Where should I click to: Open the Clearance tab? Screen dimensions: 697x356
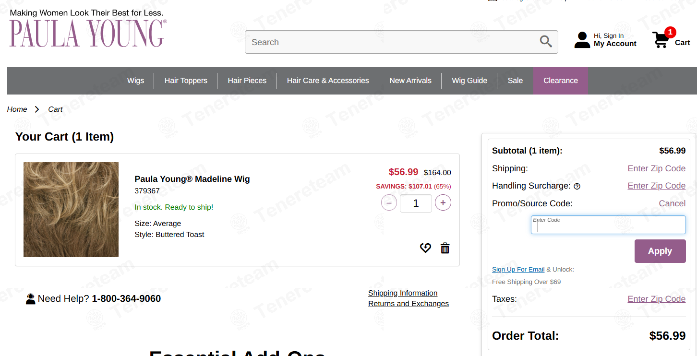pos(561,81)
